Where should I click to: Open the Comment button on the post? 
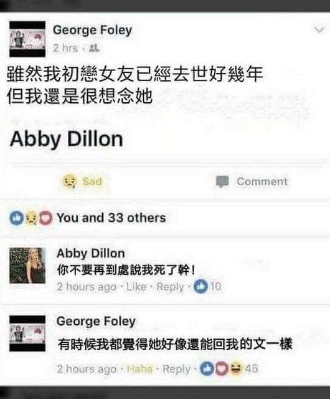pos(252,181)
